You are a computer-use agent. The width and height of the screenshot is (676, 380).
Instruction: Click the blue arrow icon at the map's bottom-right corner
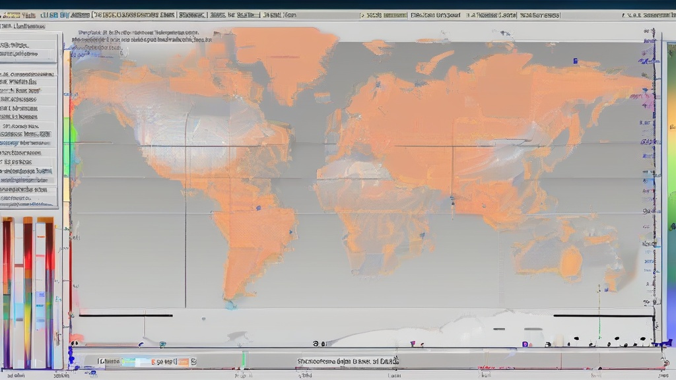(x=664, y=342)
